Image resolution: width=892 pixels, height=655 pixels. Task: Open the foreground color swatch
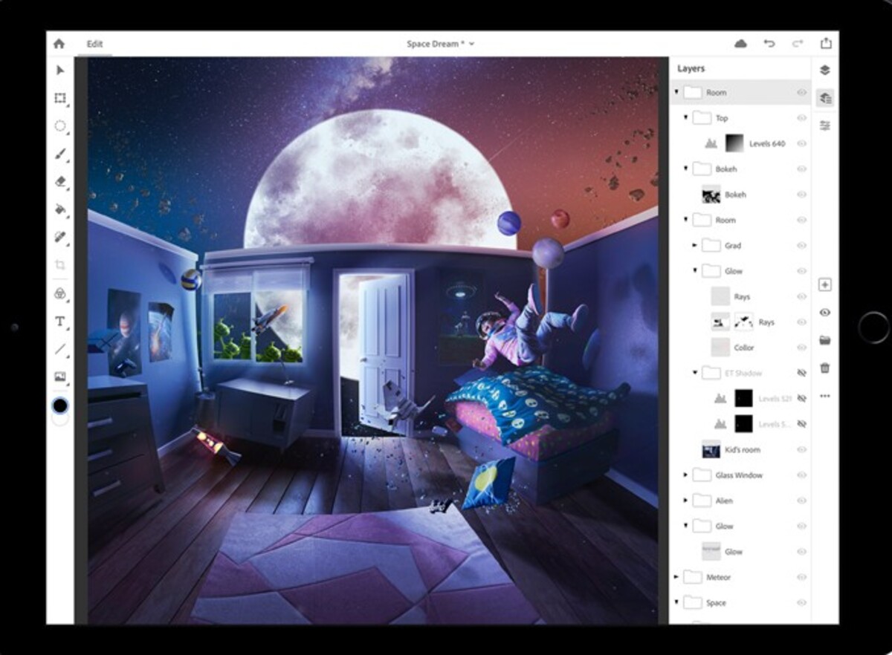60,405
